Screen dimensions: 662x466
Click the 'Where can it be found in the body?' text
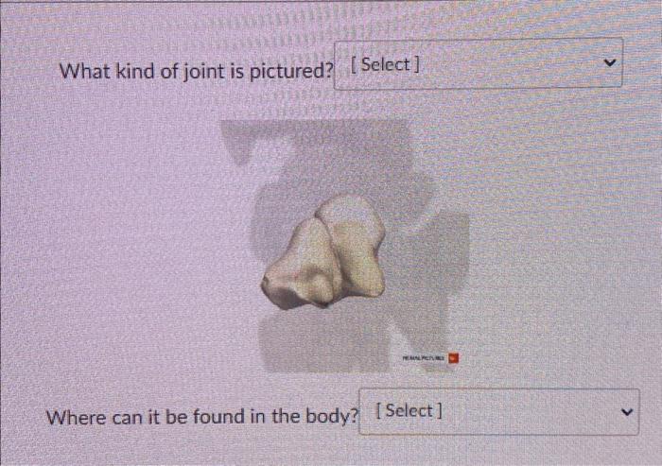pos(201,417)
